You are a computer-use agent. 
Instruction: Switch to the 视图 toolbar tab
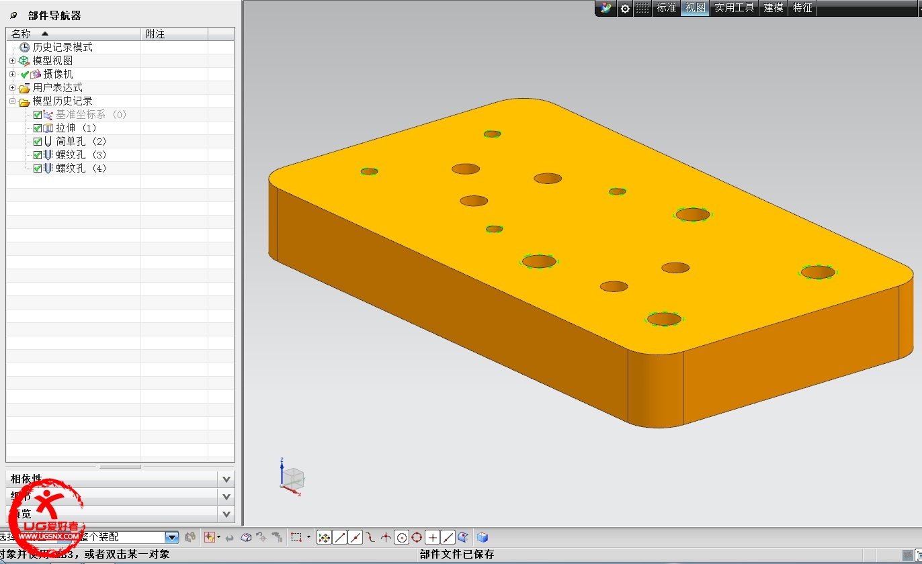[696, 8]
